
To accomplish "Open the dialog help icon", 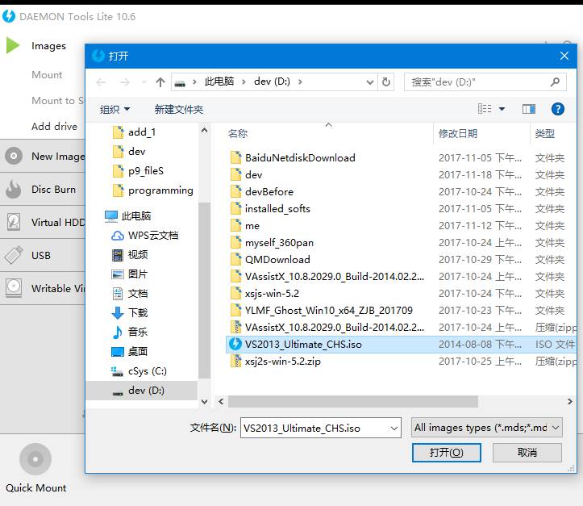I will point(558,109).
